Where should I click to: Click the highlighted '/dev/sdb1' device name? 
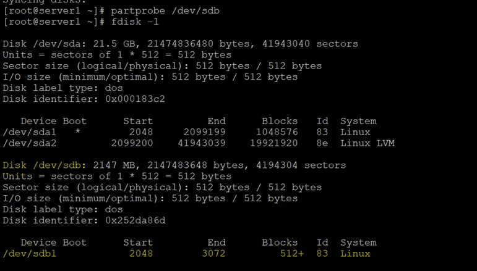pyautogui.click(x=30, y=253)
